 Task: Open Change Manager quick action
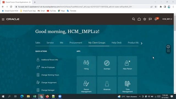tap(48, 90)
